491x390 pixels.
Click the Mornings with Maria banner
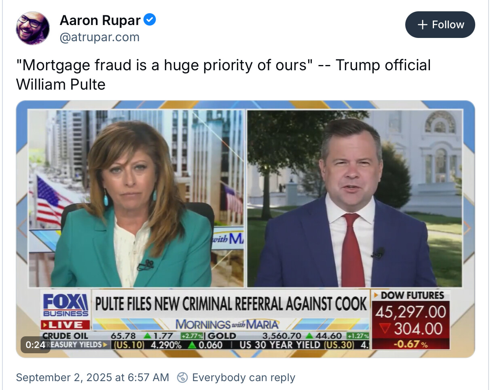[227, 324]
